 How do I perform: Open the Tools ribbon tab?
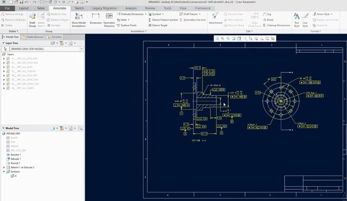168,8
